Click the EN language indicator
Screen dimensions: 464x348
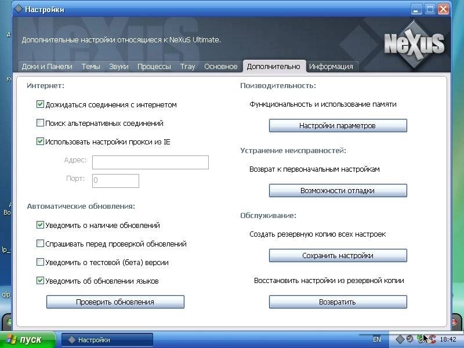click(x=376, y=339)
